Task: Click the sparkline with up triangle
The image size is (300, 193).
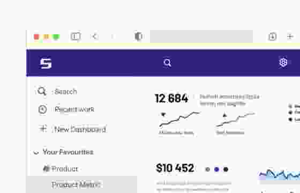Action: (x=235, y=120)
